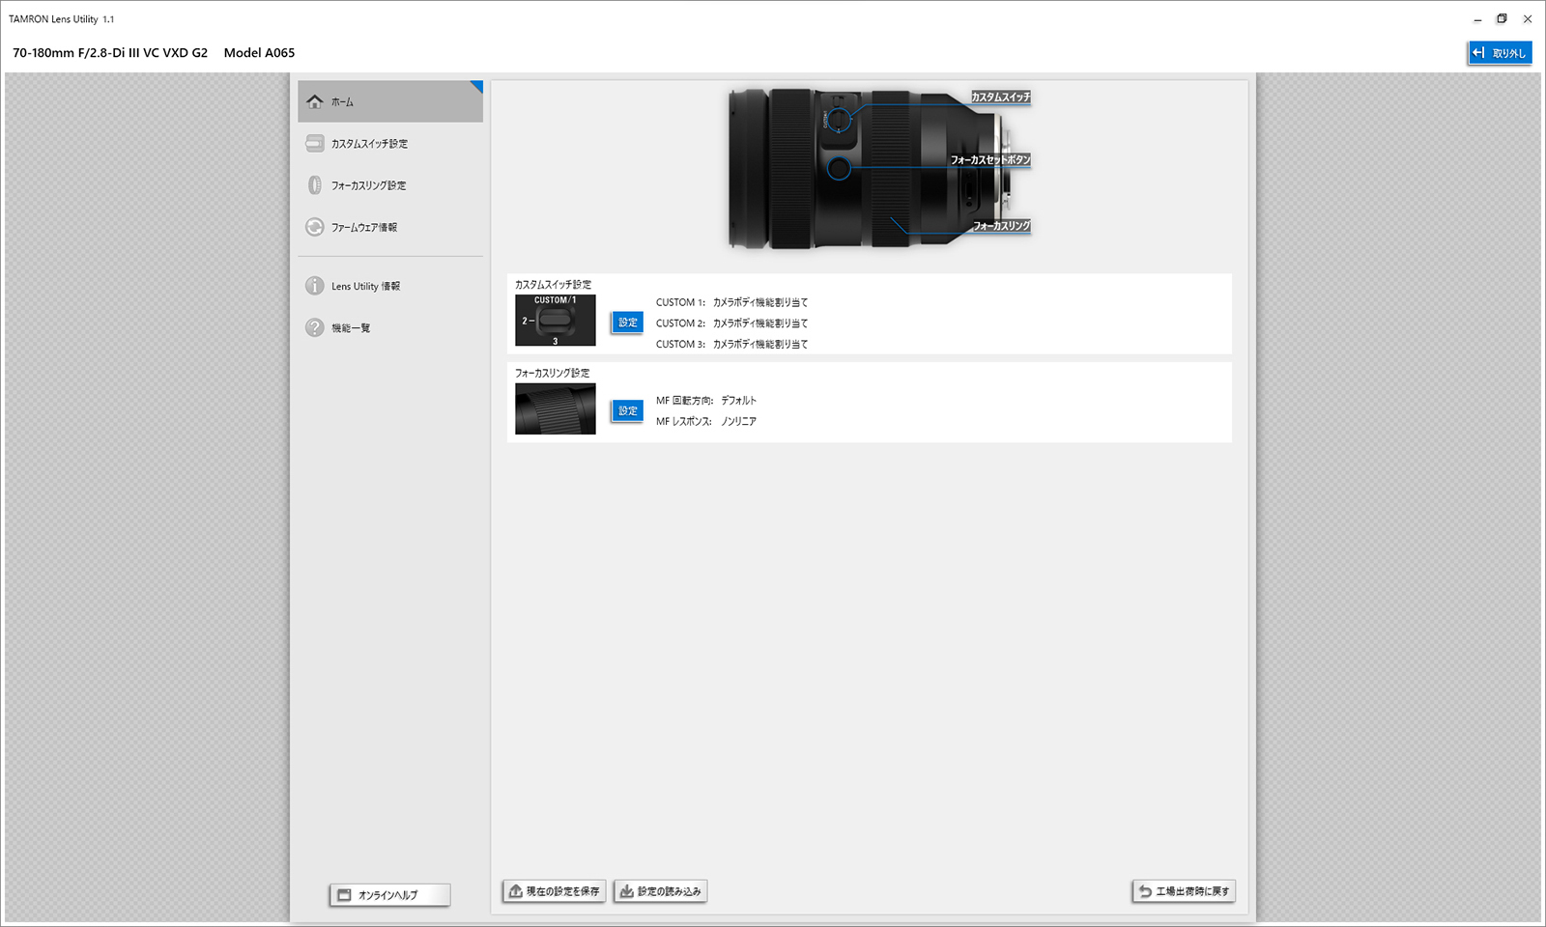Click the custom switch thumbnail image
Screen dimensions: 1546x927
click(x=556, y=320)
